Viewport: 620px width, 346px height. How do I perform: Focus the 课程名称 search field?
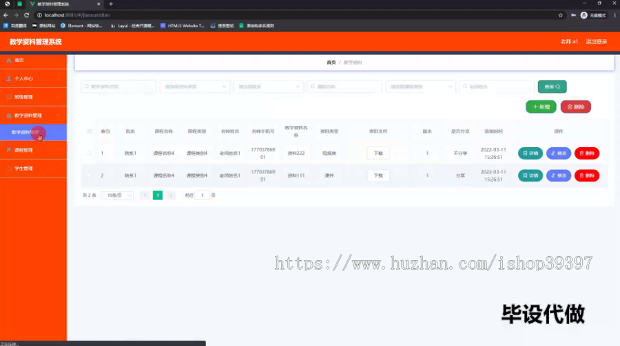click(x=344, y=87)
